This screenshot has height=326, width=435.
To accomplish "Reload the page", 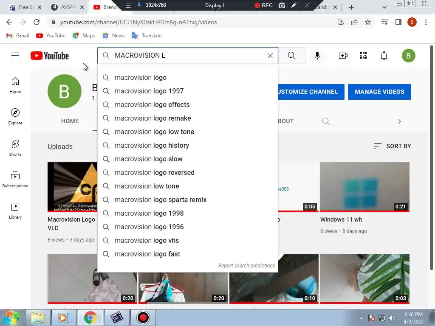I will 37,22.
